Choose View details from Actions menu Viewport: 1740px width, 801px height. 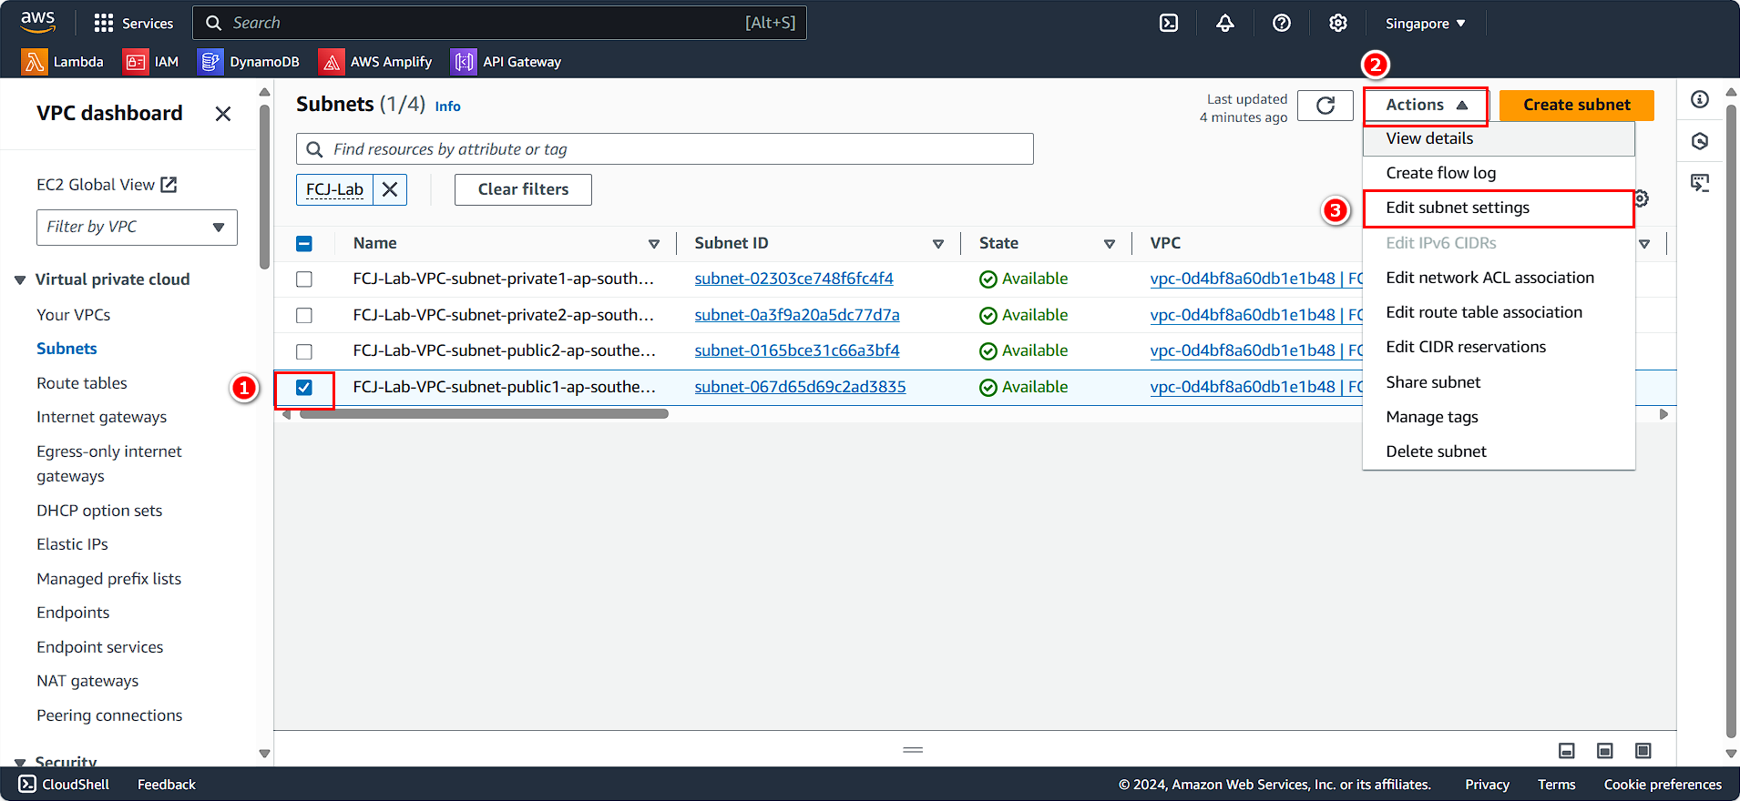pyautogui.click(x=1499, y=138)
